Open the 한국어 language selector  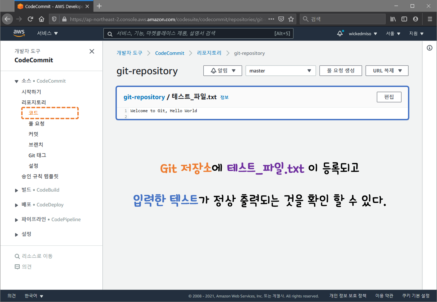[x=34, y=296]
